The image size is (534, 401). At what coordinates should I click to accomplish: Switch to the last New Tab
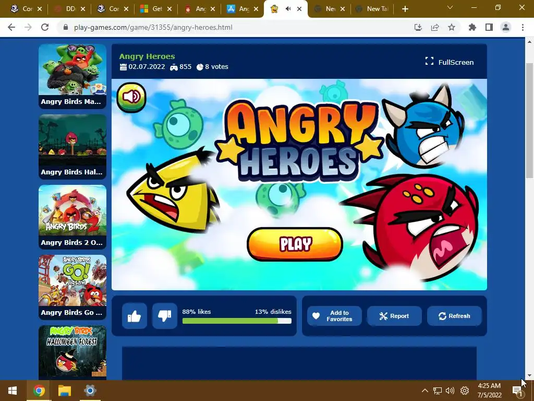[372, 9]
